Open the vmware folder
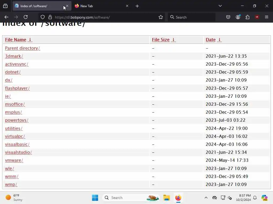 (x=14, y=160)
